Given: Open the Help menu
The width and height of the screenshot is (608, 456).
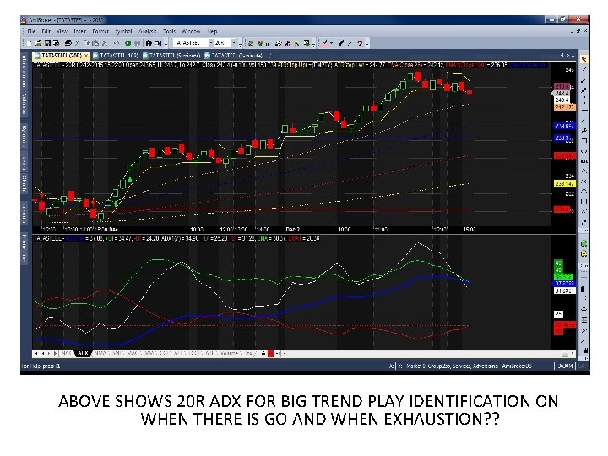Looking at the screenshot, I should click(213, 30).
